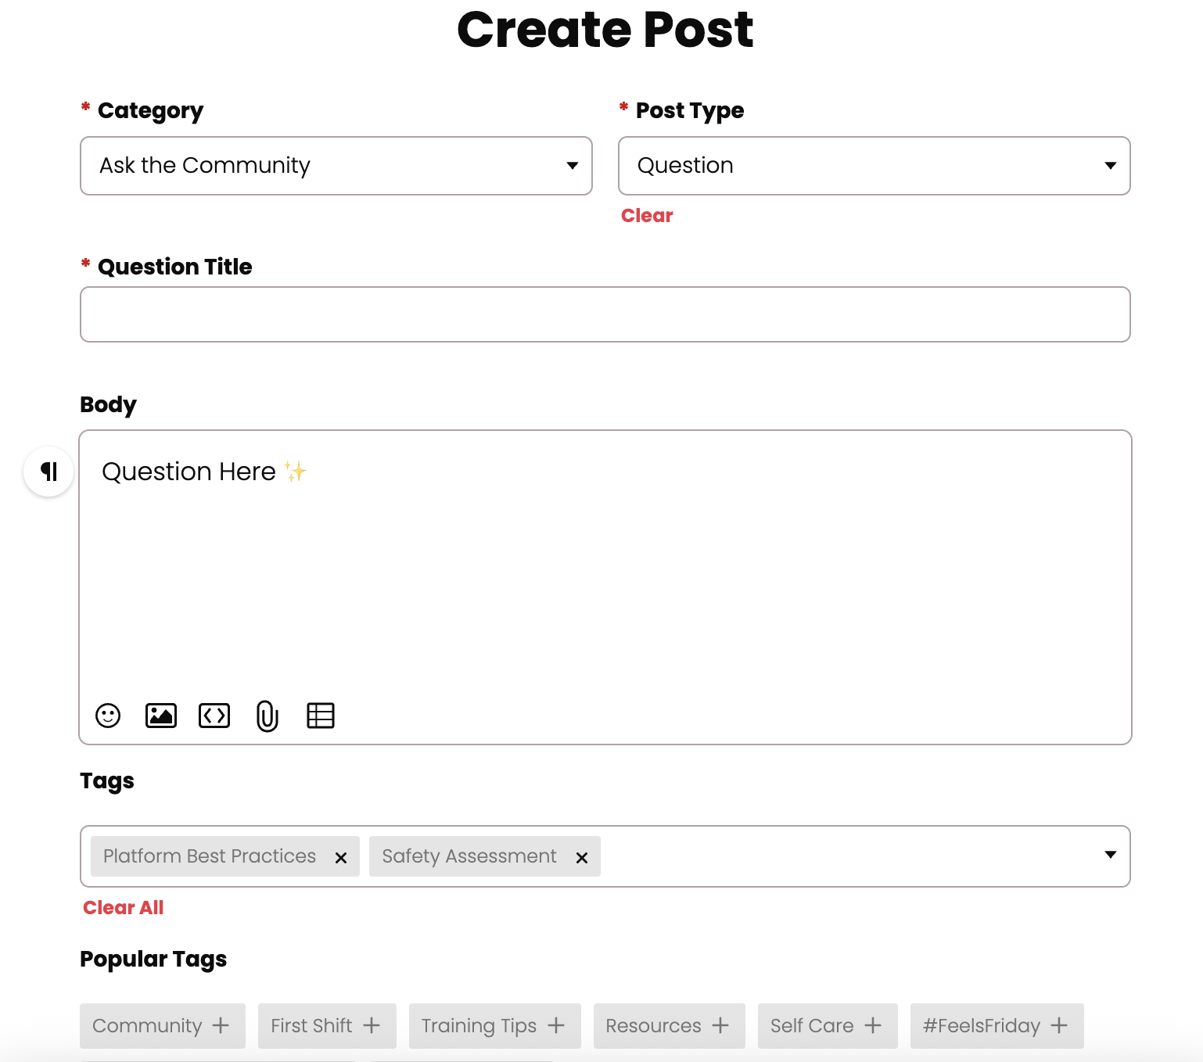This screenshot has width=1203, height=1062.
Task: Remove the Safety Assessment tag
Action: (582, 858)
